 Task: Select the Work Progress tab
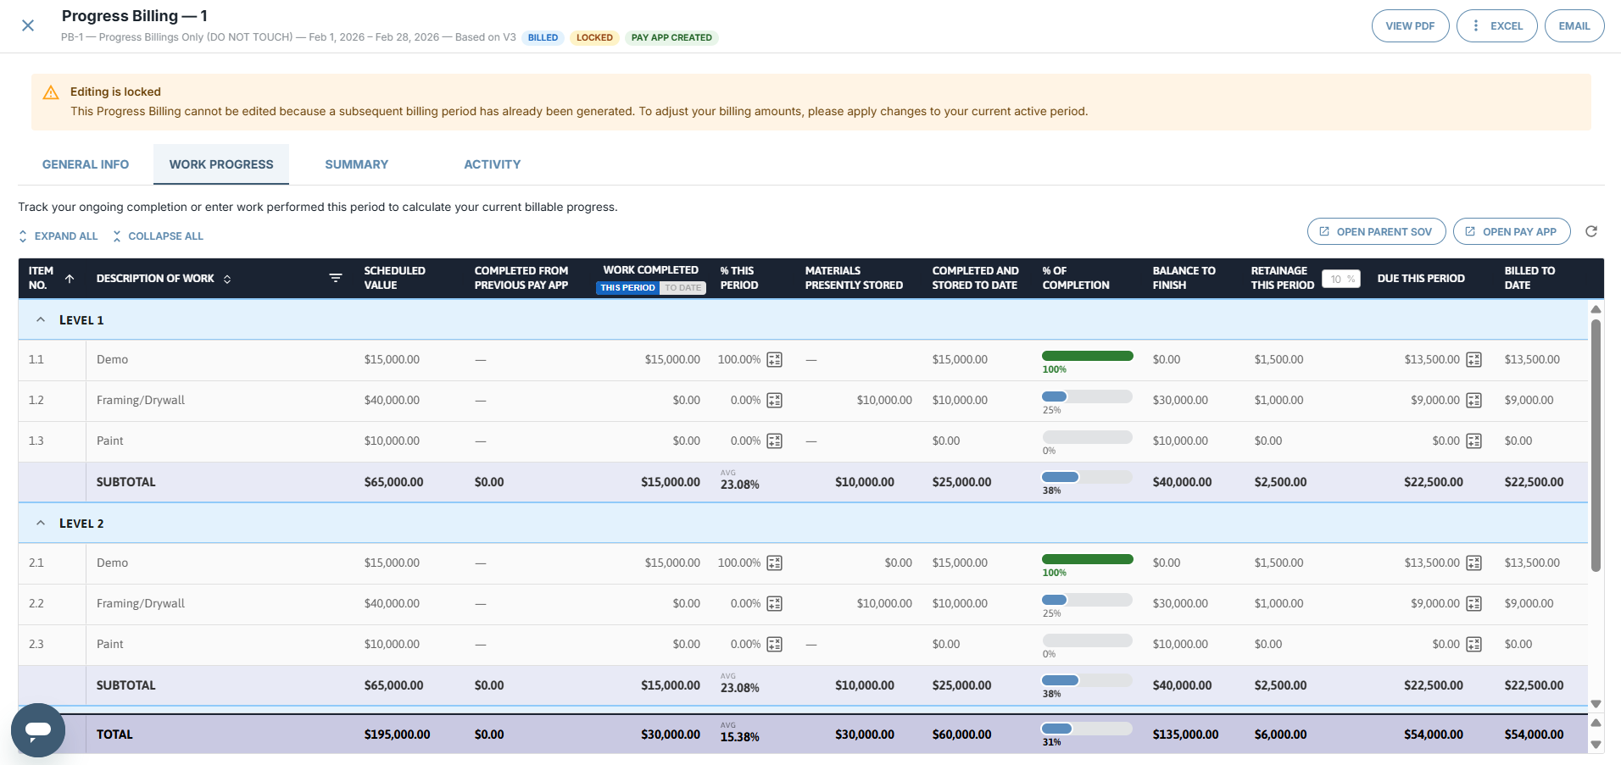221,164
